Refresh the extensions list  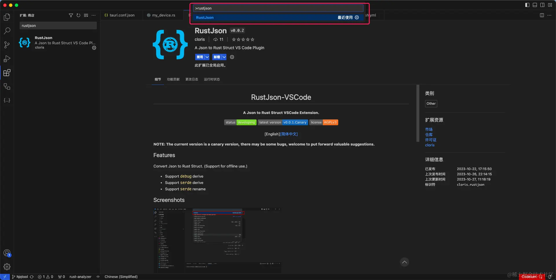point(78,15)
